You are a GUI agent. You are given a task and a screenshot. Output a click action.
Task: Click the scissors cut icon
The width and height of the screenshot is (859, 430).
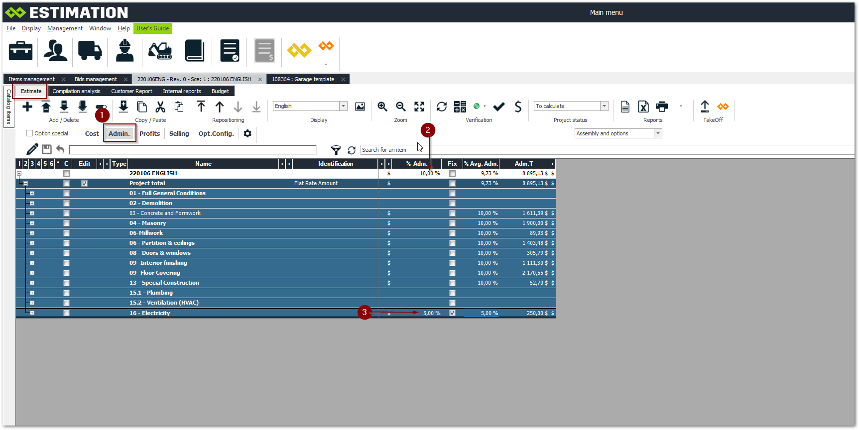tap(160, 107)
